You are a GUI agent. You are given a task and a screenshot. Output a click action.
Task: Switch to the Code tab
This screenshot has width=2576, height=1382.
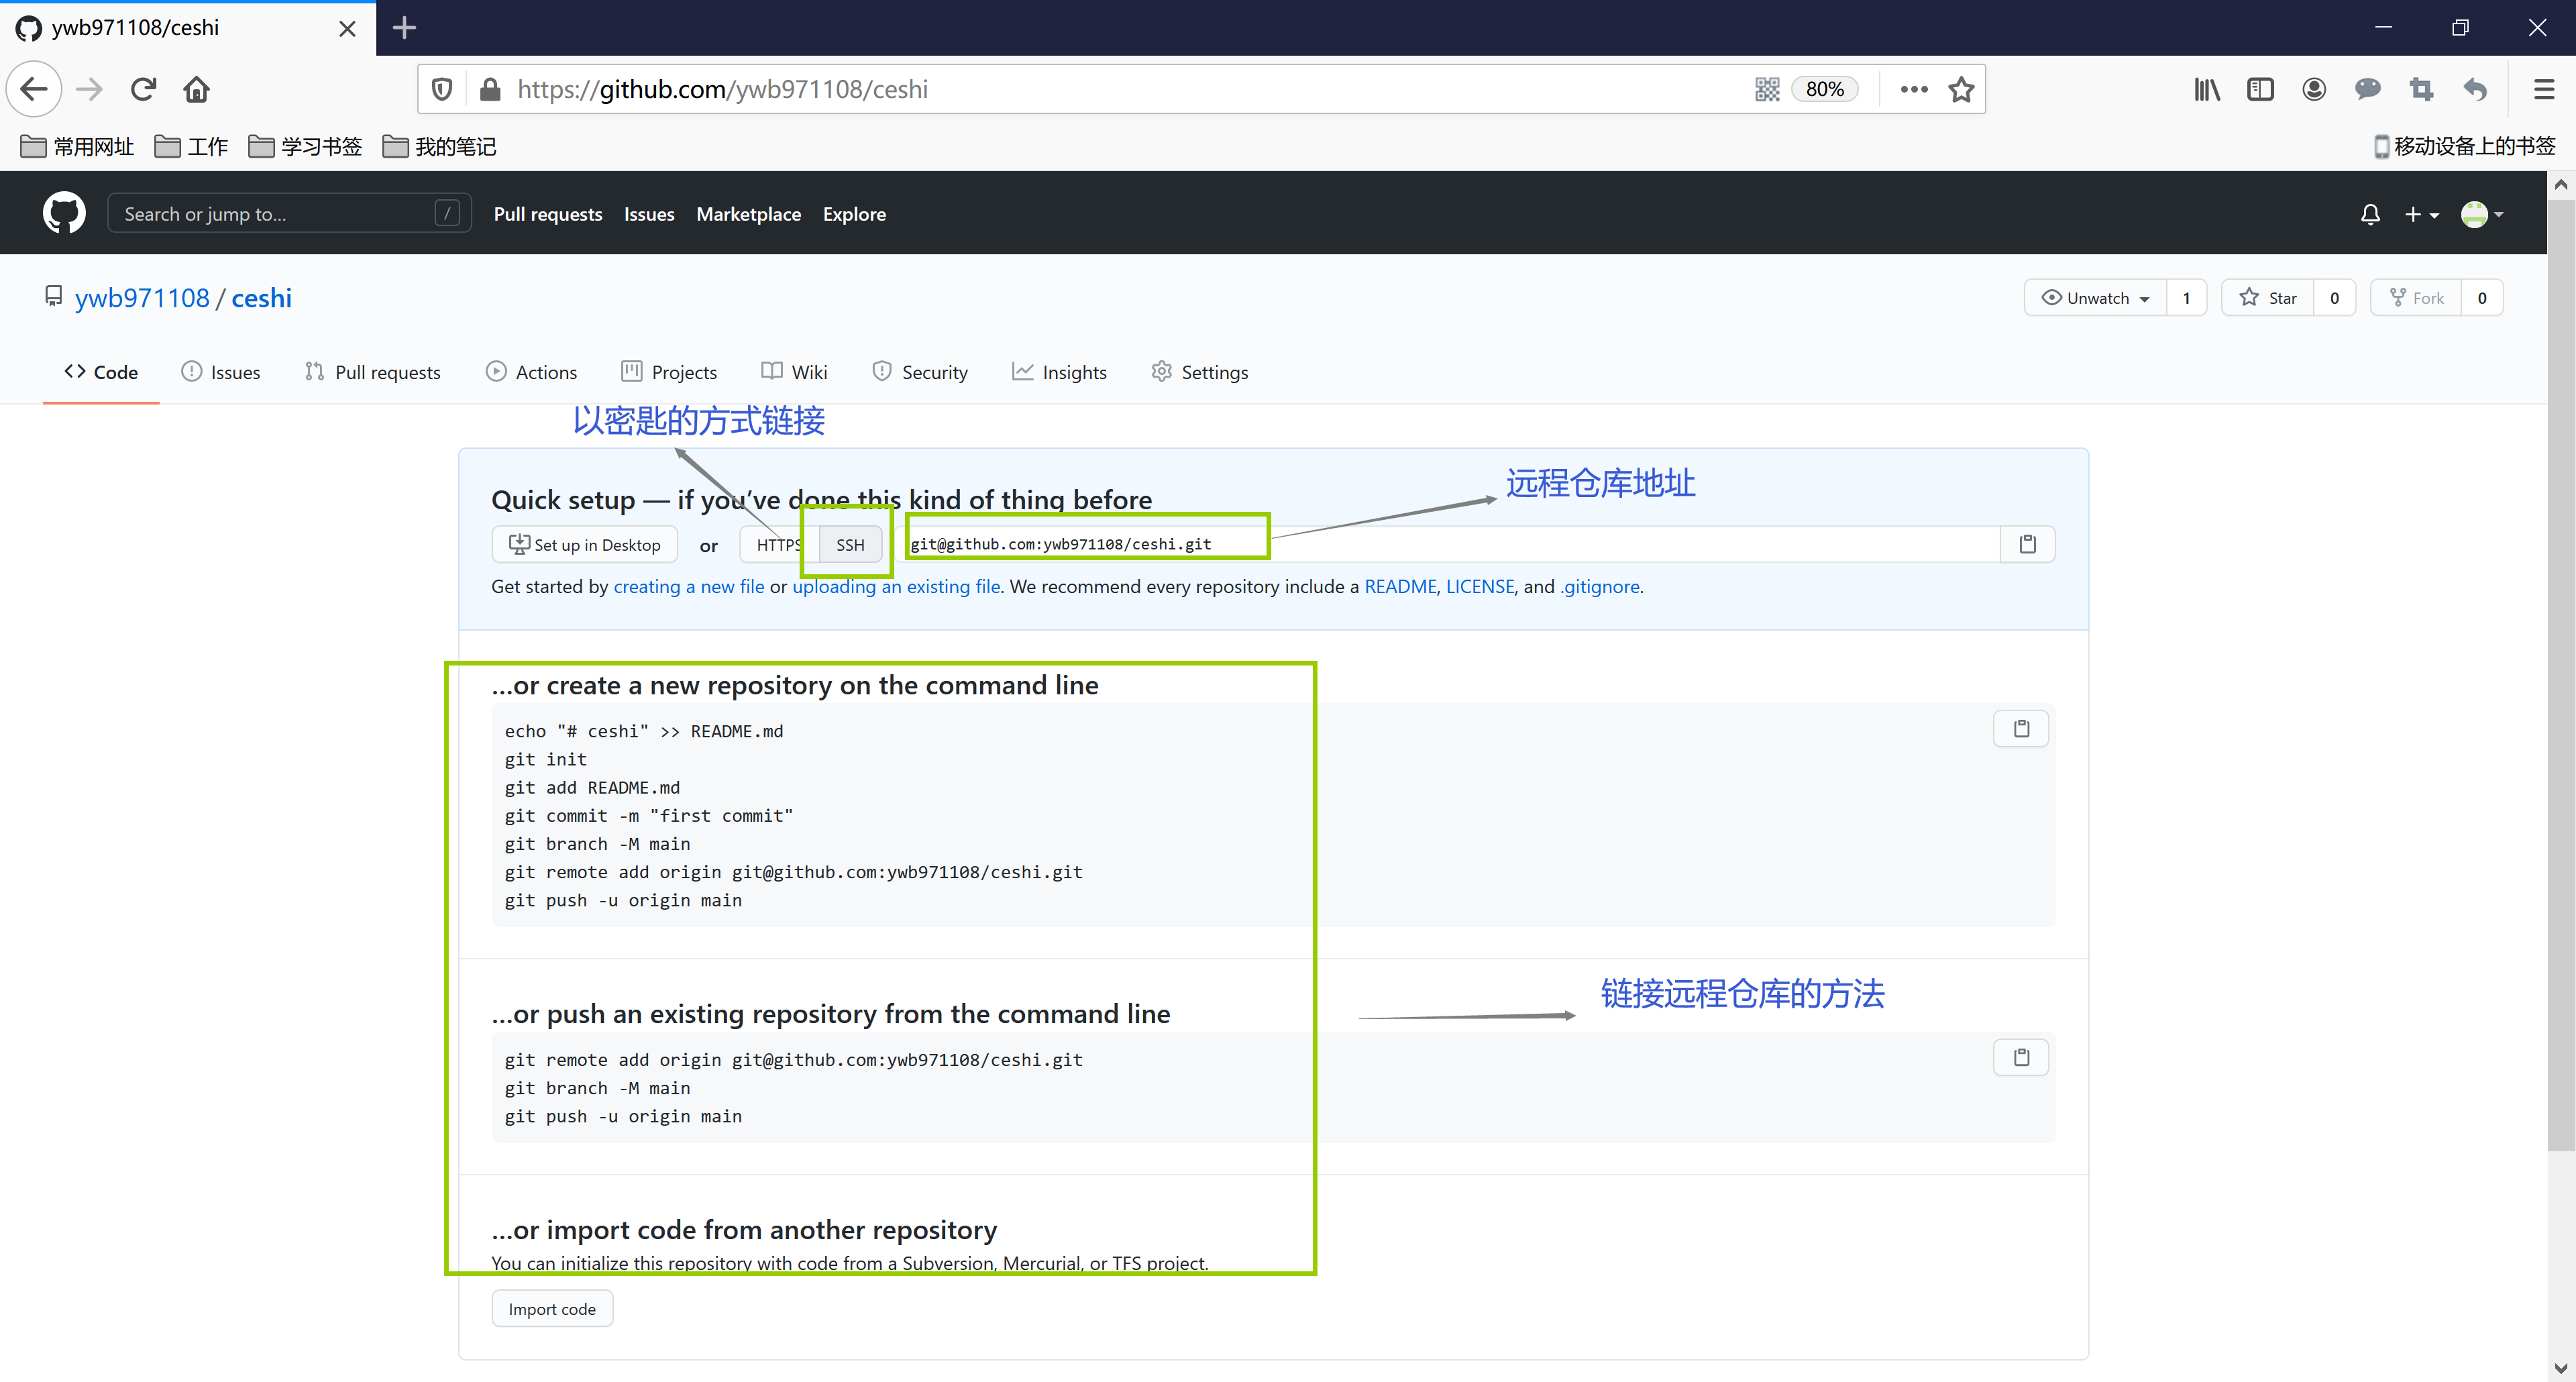[x=101, y=372]
